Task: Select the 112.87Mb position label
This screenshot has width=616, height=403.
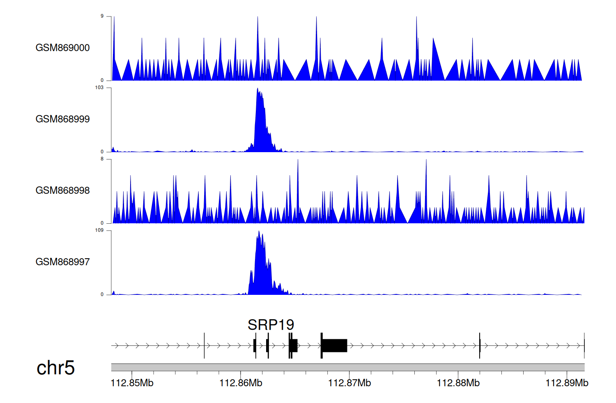Action: (349, 383)
